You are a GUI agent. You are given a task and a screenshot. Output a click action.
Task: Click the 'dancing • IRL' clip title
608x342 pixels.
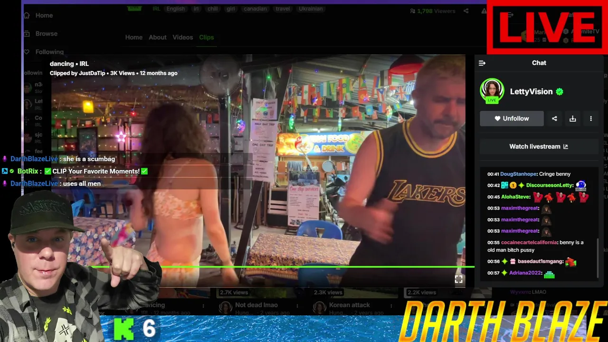pos(69,64)
